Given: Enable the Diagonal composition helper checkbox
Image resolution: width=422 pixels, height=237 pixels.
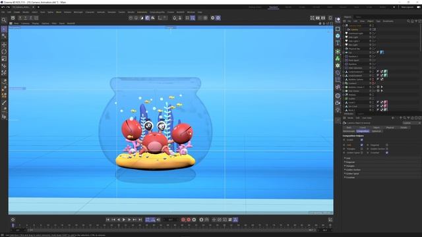Looking at the screenshot, I should click(x=387, y=145).
